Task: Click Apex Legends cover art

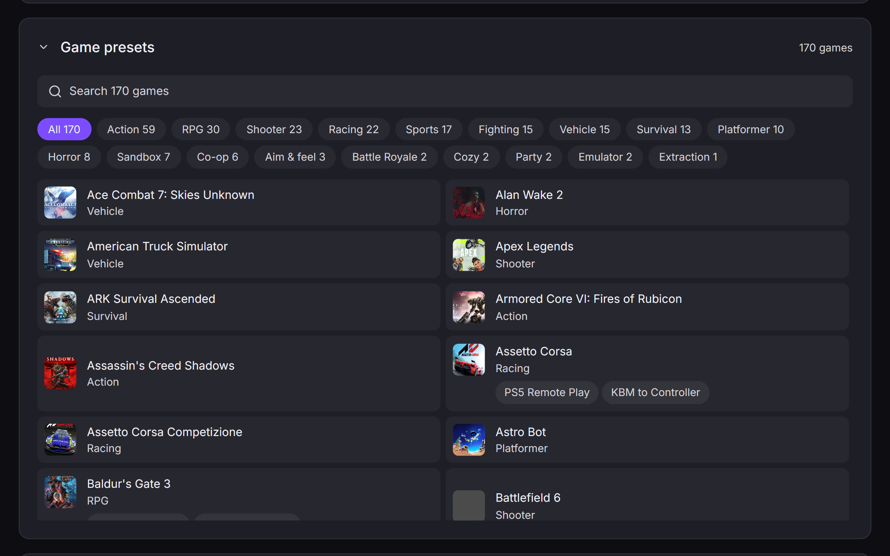Action: point(469,255)
